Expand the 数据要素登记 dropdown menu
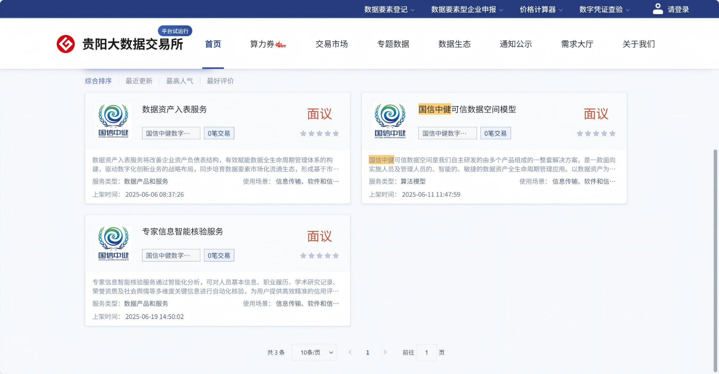This screenshot has width=719, height=374. point(389,9)
